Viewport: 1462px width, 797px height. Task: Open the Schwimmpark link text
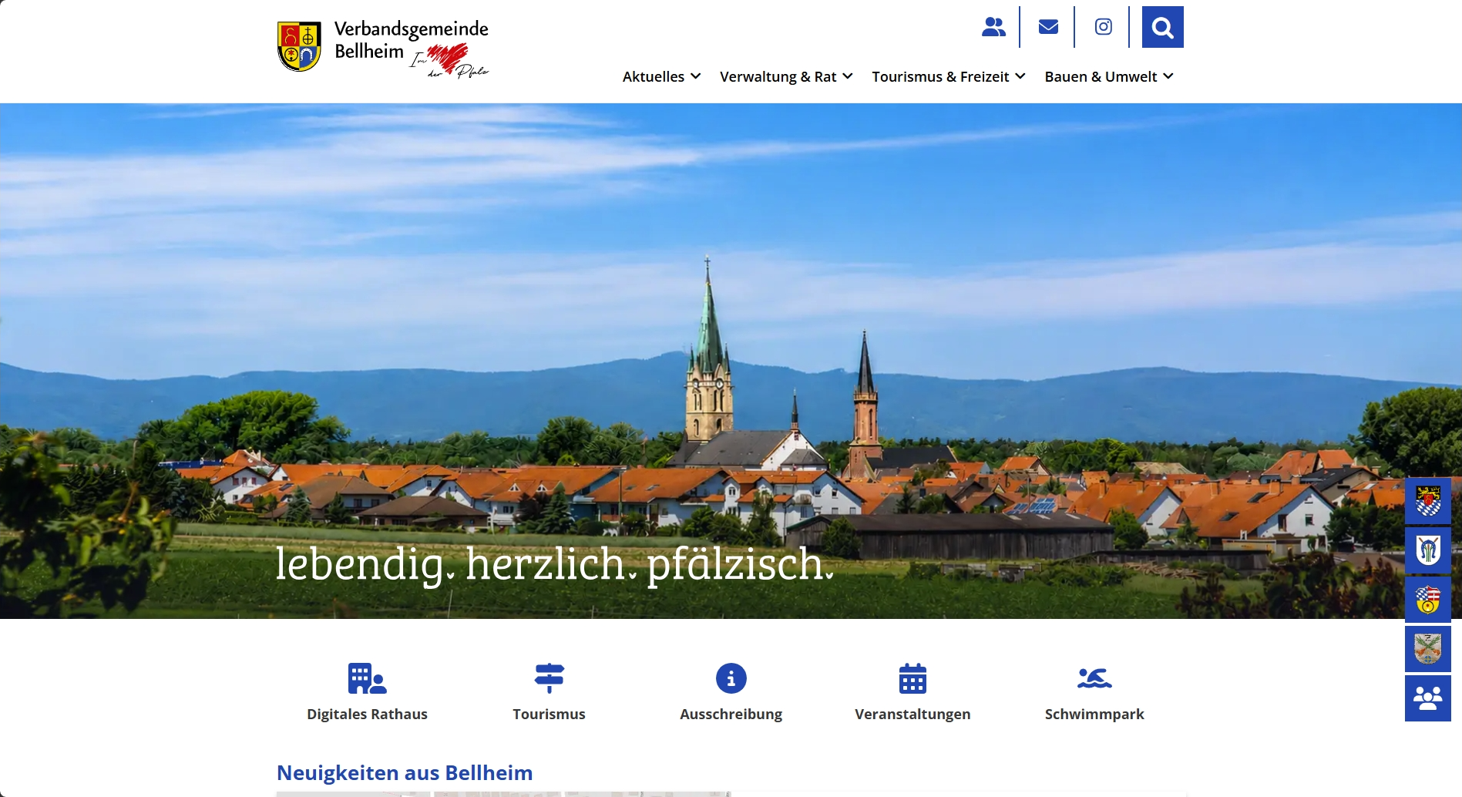coord(1094,714)
